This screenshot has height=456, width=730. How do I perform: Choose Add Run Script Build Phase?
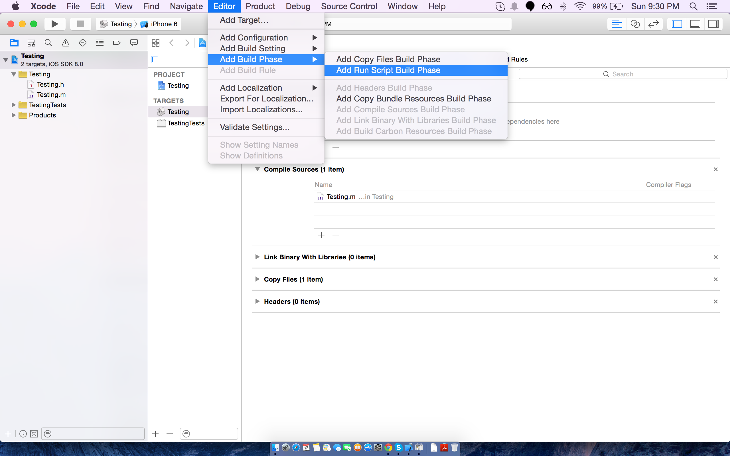click(416, 70)
